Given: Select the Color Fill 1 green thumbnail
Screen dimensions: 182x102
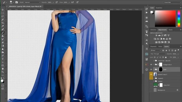Looking at the screenshot, I should point(156,85).
